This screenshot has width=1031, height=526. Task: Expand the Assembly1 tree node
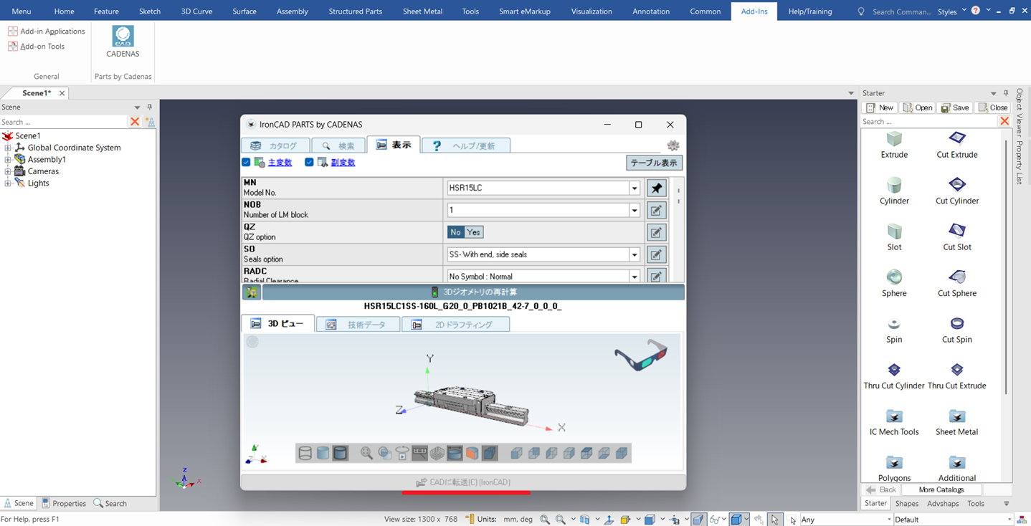click(x=8, y=160)
